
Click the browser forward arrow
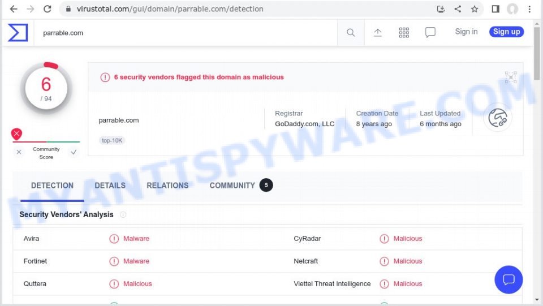point(31,9)
